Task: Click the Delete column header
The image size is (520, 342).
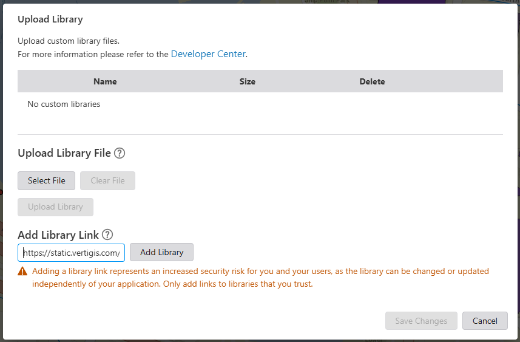Action: (372, 81)
